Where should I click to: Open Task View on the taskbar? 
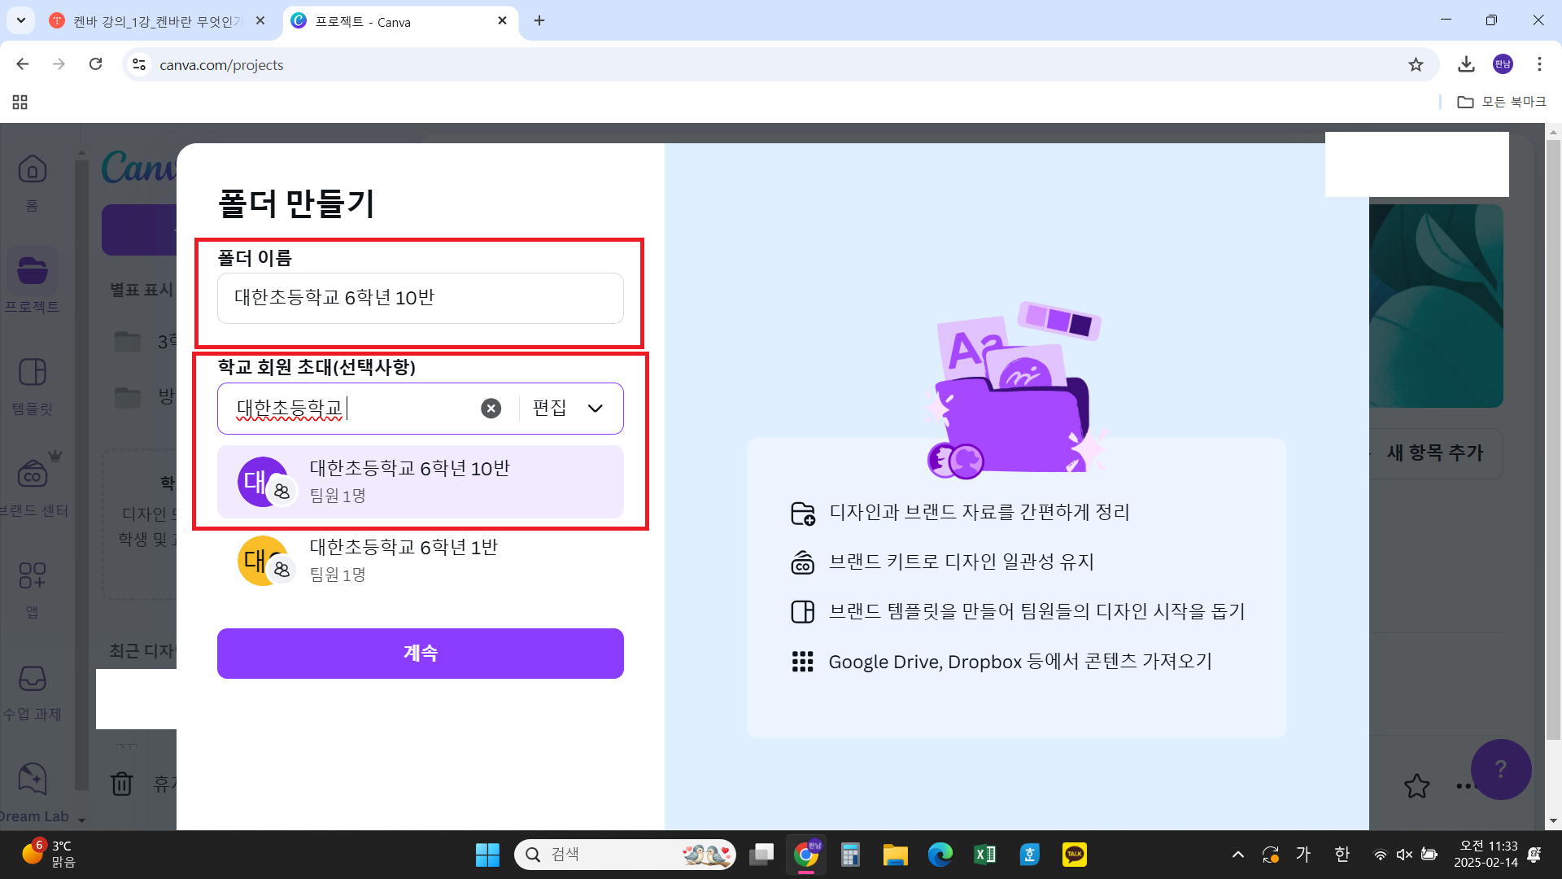tap(762, 855)
